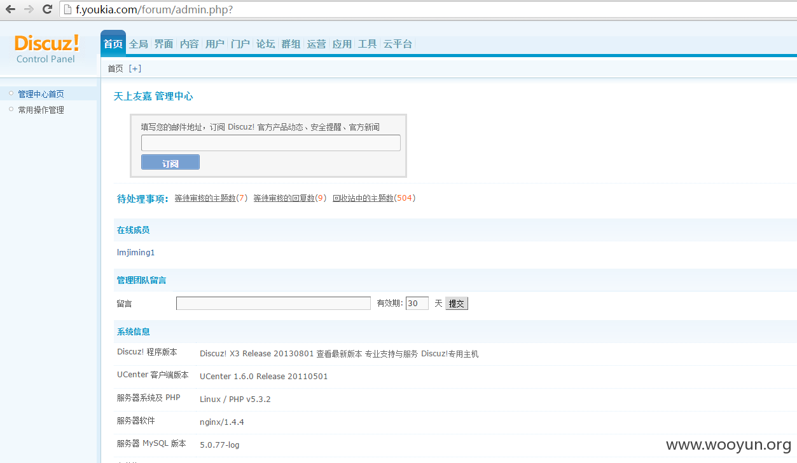This screenshot has height=463, width=797.
Task: Click the 待处理事项 label
Action: 142,199
